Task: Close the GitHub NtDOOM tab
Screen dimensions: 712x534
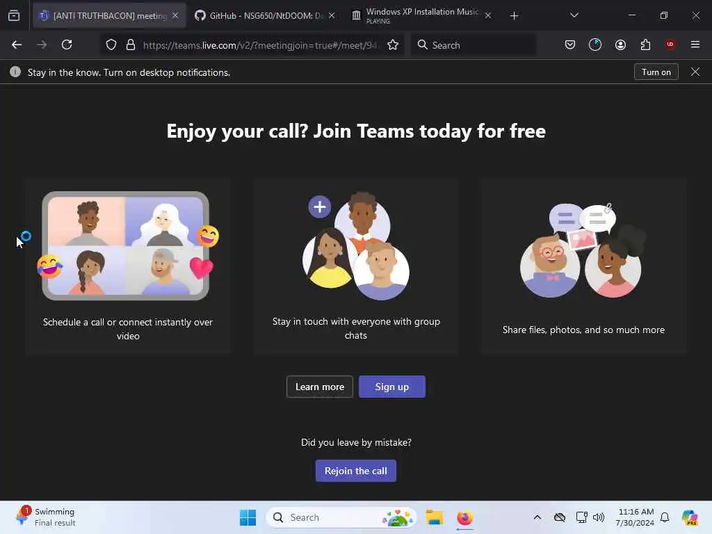Action: click(332, 15)
